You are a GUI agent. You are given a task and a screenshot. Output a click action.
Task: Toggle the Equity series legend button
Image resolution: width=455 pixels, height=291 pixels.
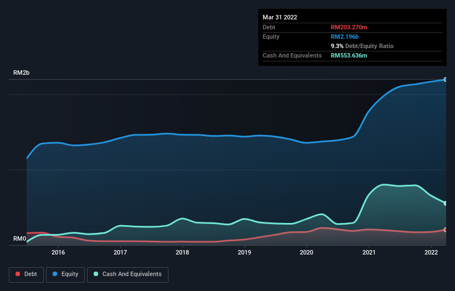[65, 274]
